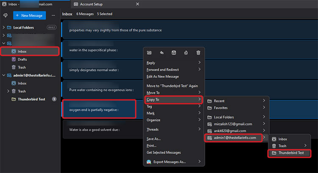Click the Drafts folder icon
This screenshot has height=173, width=318.
14,59
